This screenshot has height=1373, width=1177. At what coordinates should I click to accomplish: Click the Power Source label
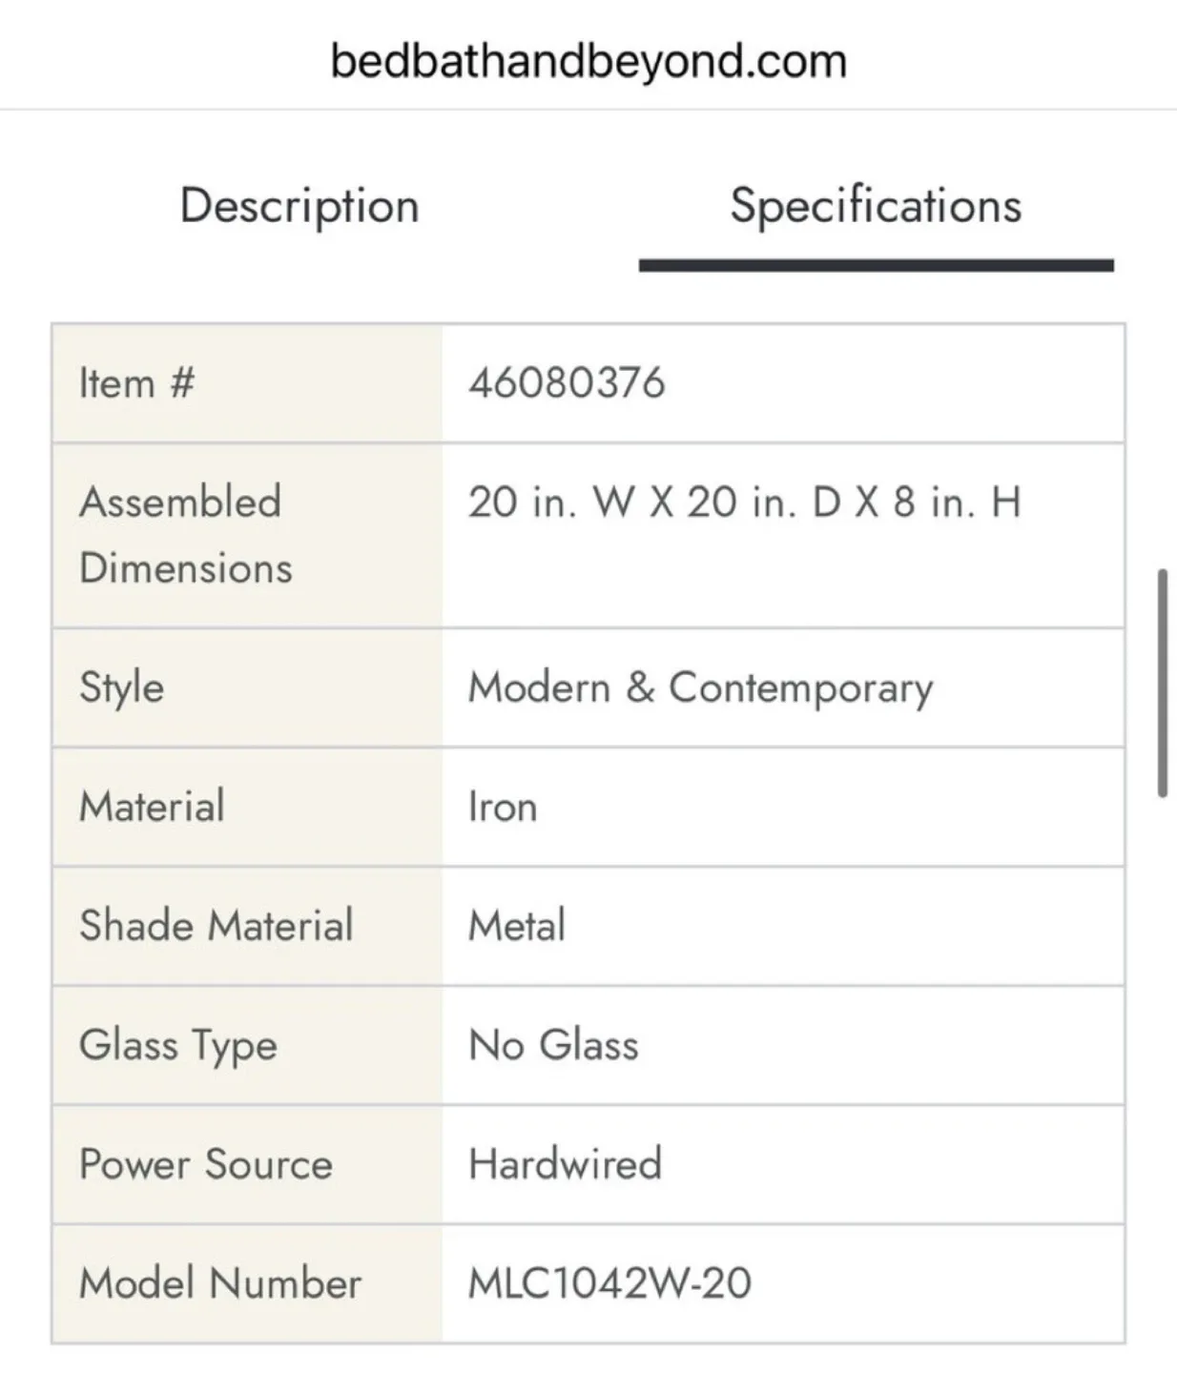(206, 1164)
